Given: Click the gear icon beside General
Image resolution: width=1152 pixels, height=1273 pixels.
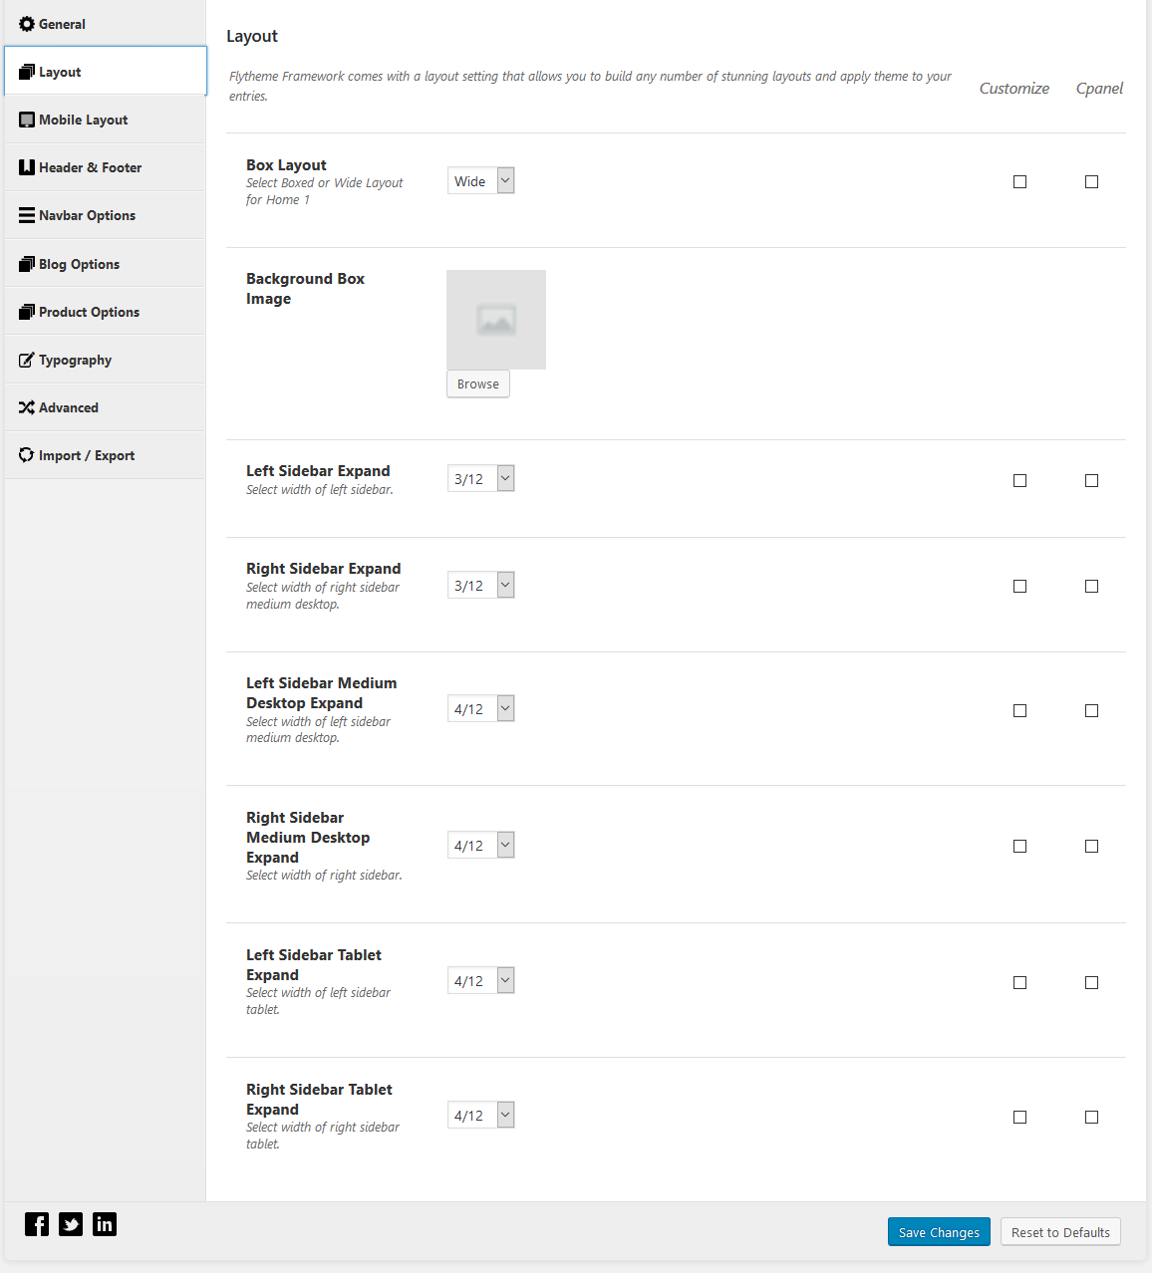Looking at the screenshot, I should (27, 24).
